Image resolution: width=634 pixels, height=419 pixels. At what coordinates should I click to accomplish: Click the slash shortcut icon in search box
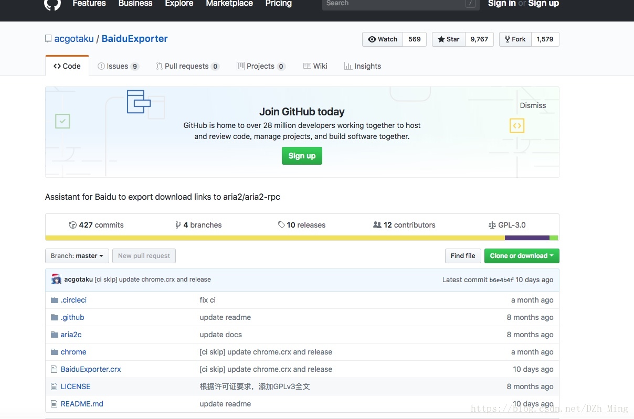[471, 3]
